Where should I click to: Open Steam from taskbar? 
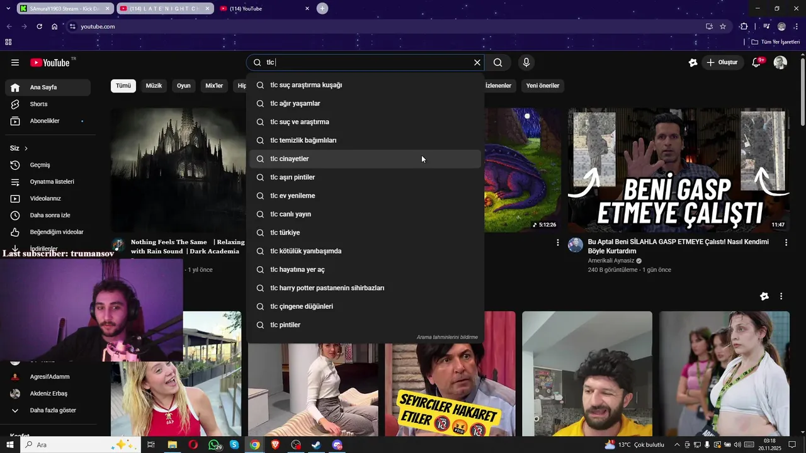coord(316,445)
